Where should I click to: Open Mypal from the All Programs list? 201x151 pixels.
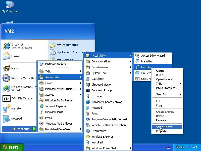pyautogui.click(x=60, y=118)
